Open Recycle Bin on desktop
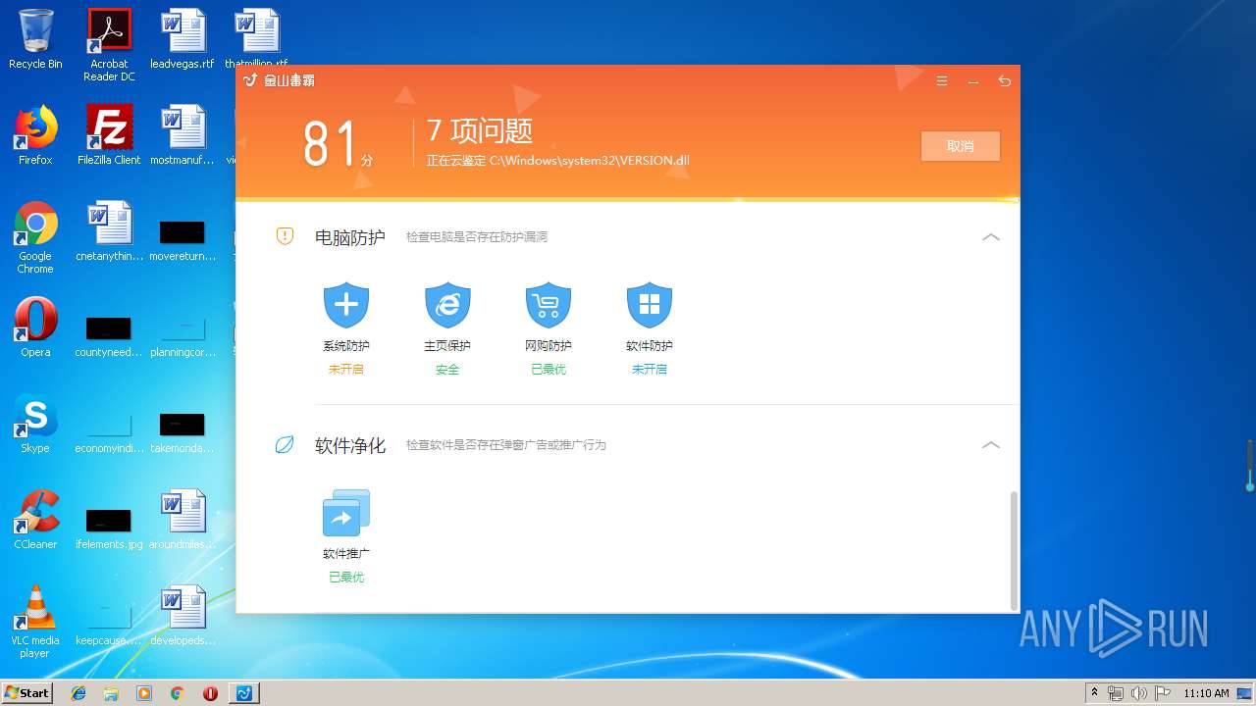1256x706 pixels. point(35,39)
